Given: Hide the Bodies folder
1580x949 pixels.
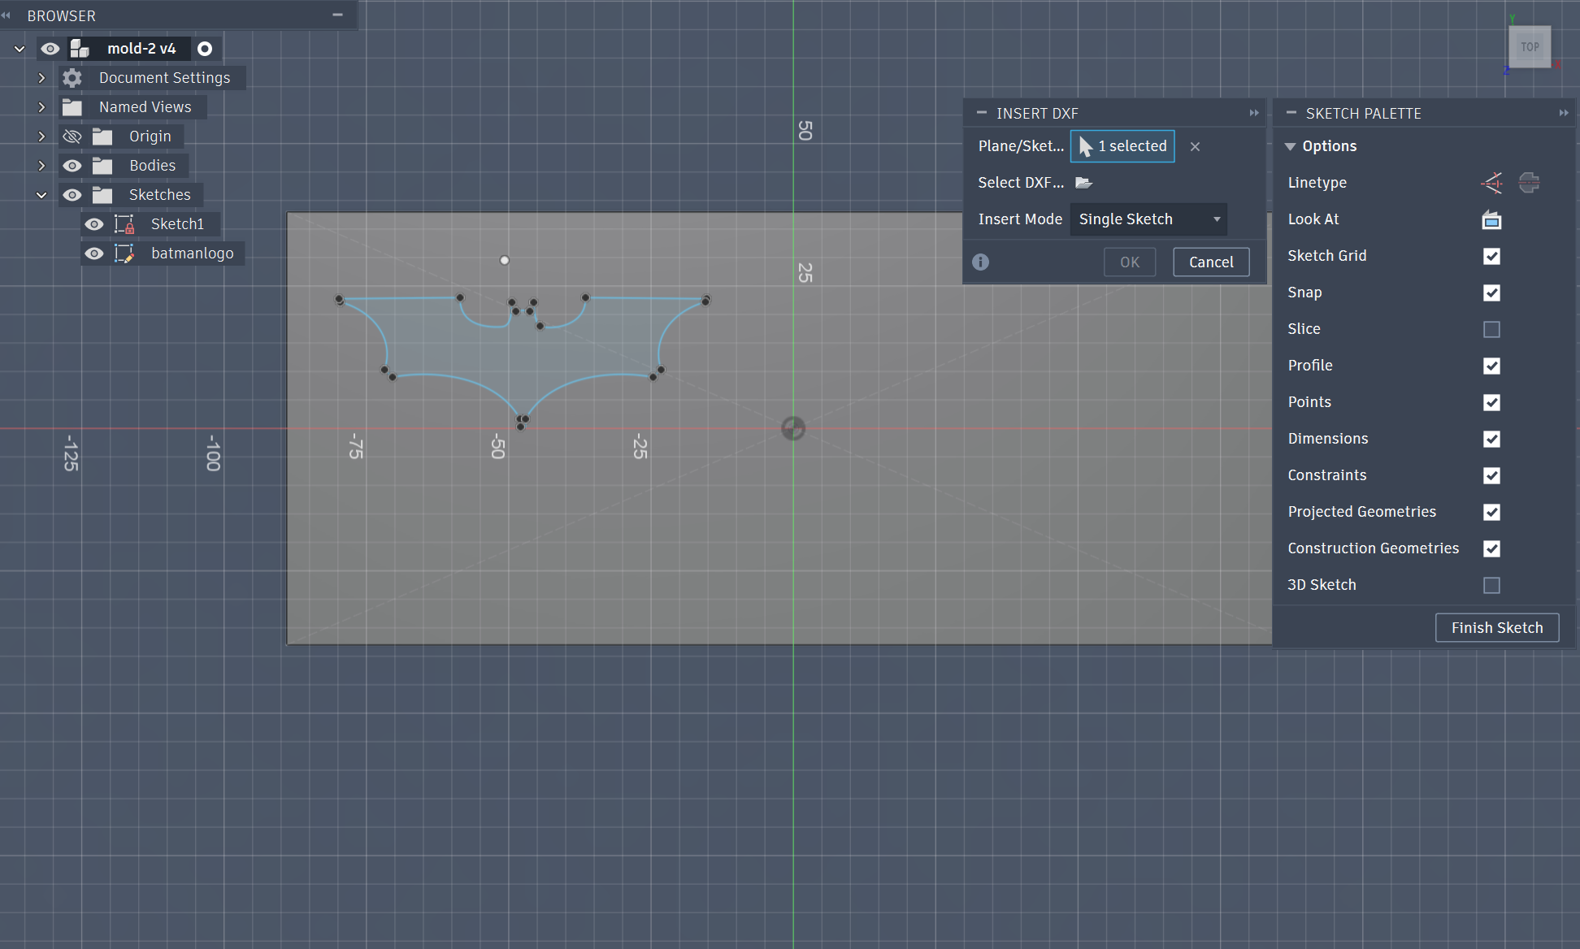Looking at the screenshot, I should (x=72, y=166).
